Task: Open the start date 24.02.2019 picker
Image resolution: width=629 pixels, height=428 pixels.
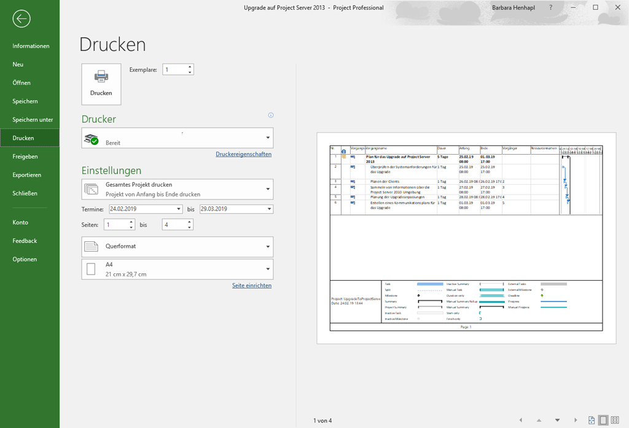Action: click(x=179, y=209)
